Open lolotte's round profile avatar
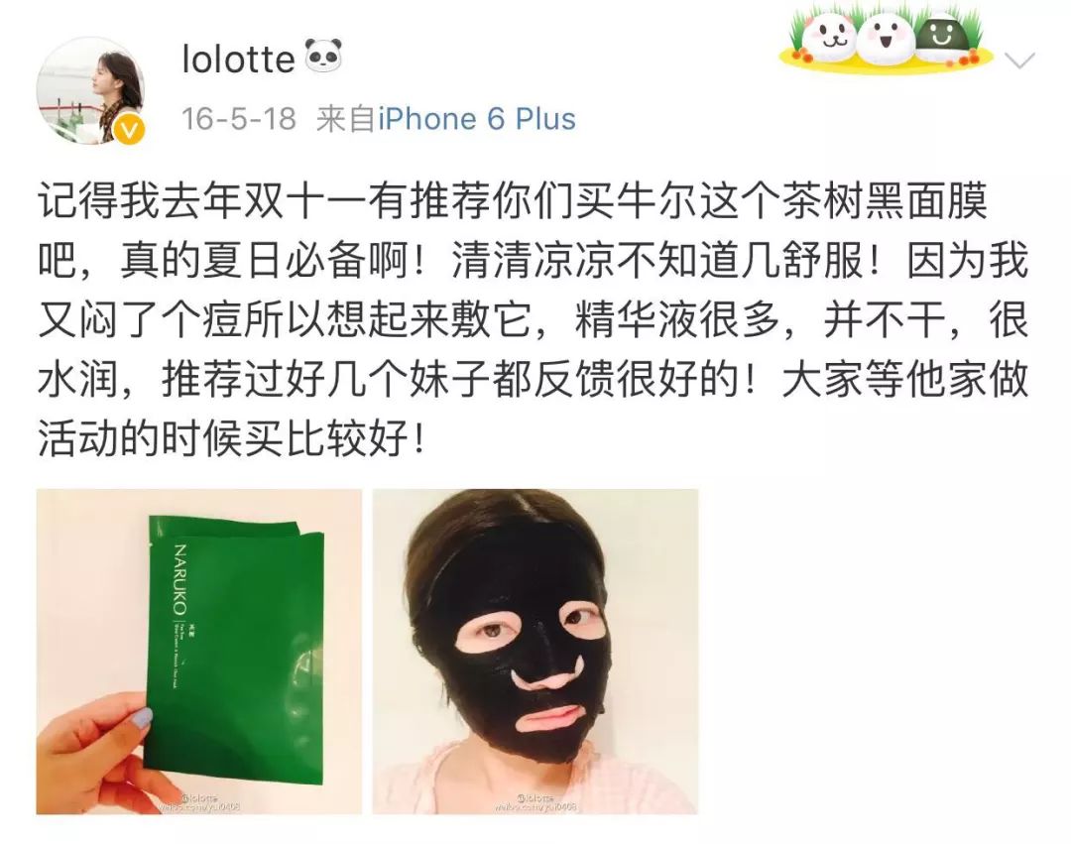Viewport: 1071px width, 844px height. [x=91, y=90]
